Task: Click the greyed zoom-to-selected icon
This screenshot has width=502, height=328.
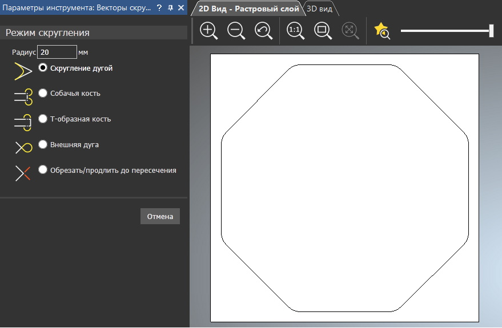Action: [x=350, y=31]
